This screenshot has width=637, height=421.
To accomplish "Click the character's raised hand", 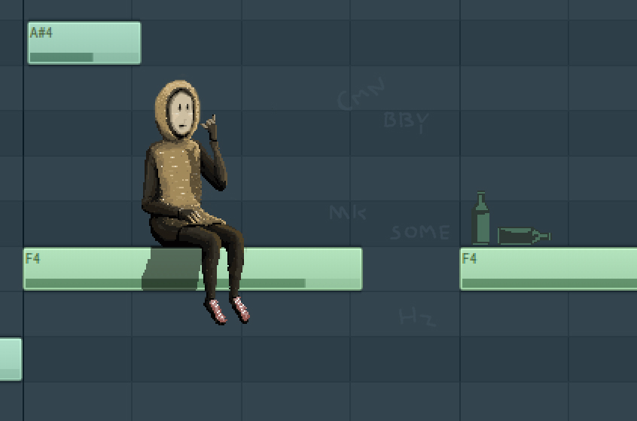I will pyautogui.click(x=211, y=127).
